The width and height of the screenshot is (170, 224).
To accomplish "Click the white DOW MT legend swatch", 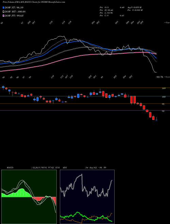I will (x=3, y=12).
